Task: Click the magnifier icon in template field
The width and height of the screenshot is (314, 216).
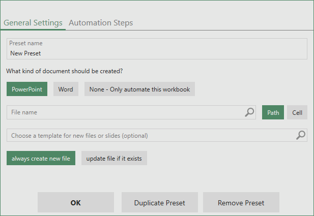Action: 301,135
